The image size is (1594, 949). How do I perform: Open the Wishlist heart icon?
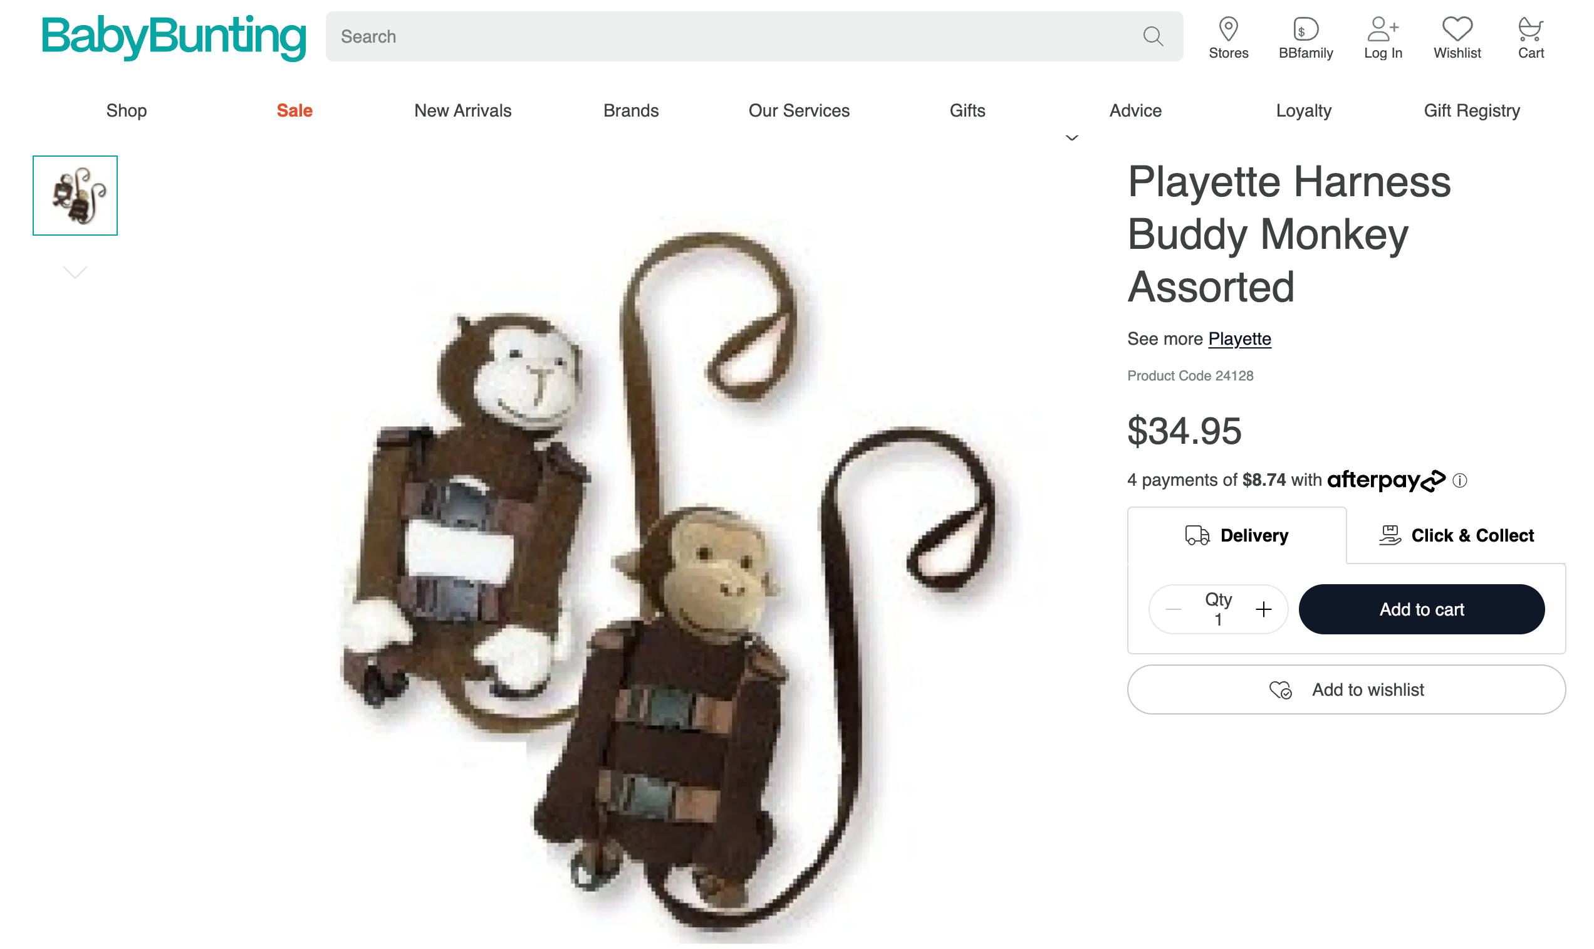pyautogui.click(x=1457, y=29)
